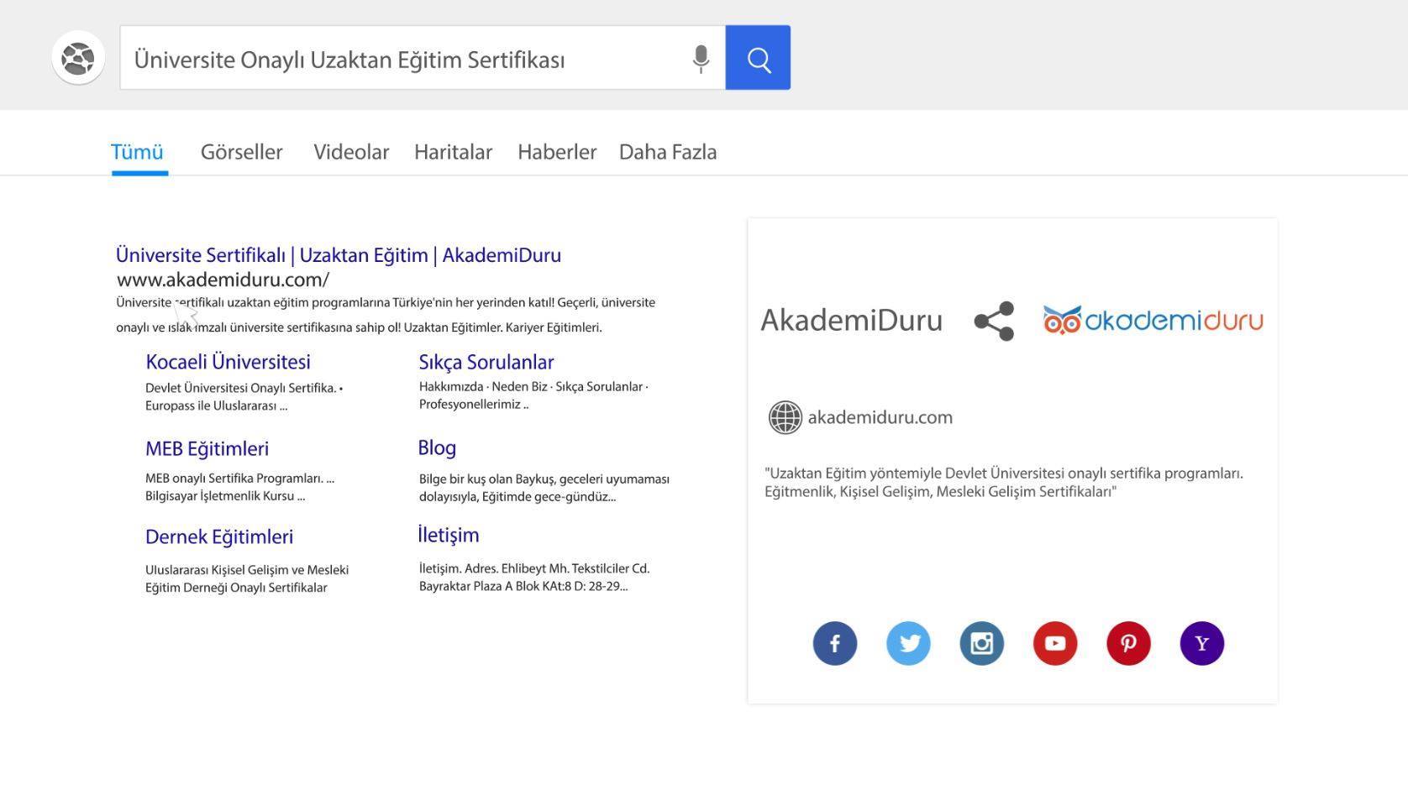Viewport: 1408px width, 790px height.
Task: Click the "Uzaktan Eğitim yöntemiyle" panel description
Action: pyautogui.click(x=1004, y=483)
